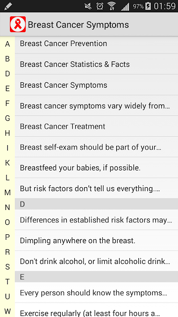Tap the D section header

click(96, 204)
